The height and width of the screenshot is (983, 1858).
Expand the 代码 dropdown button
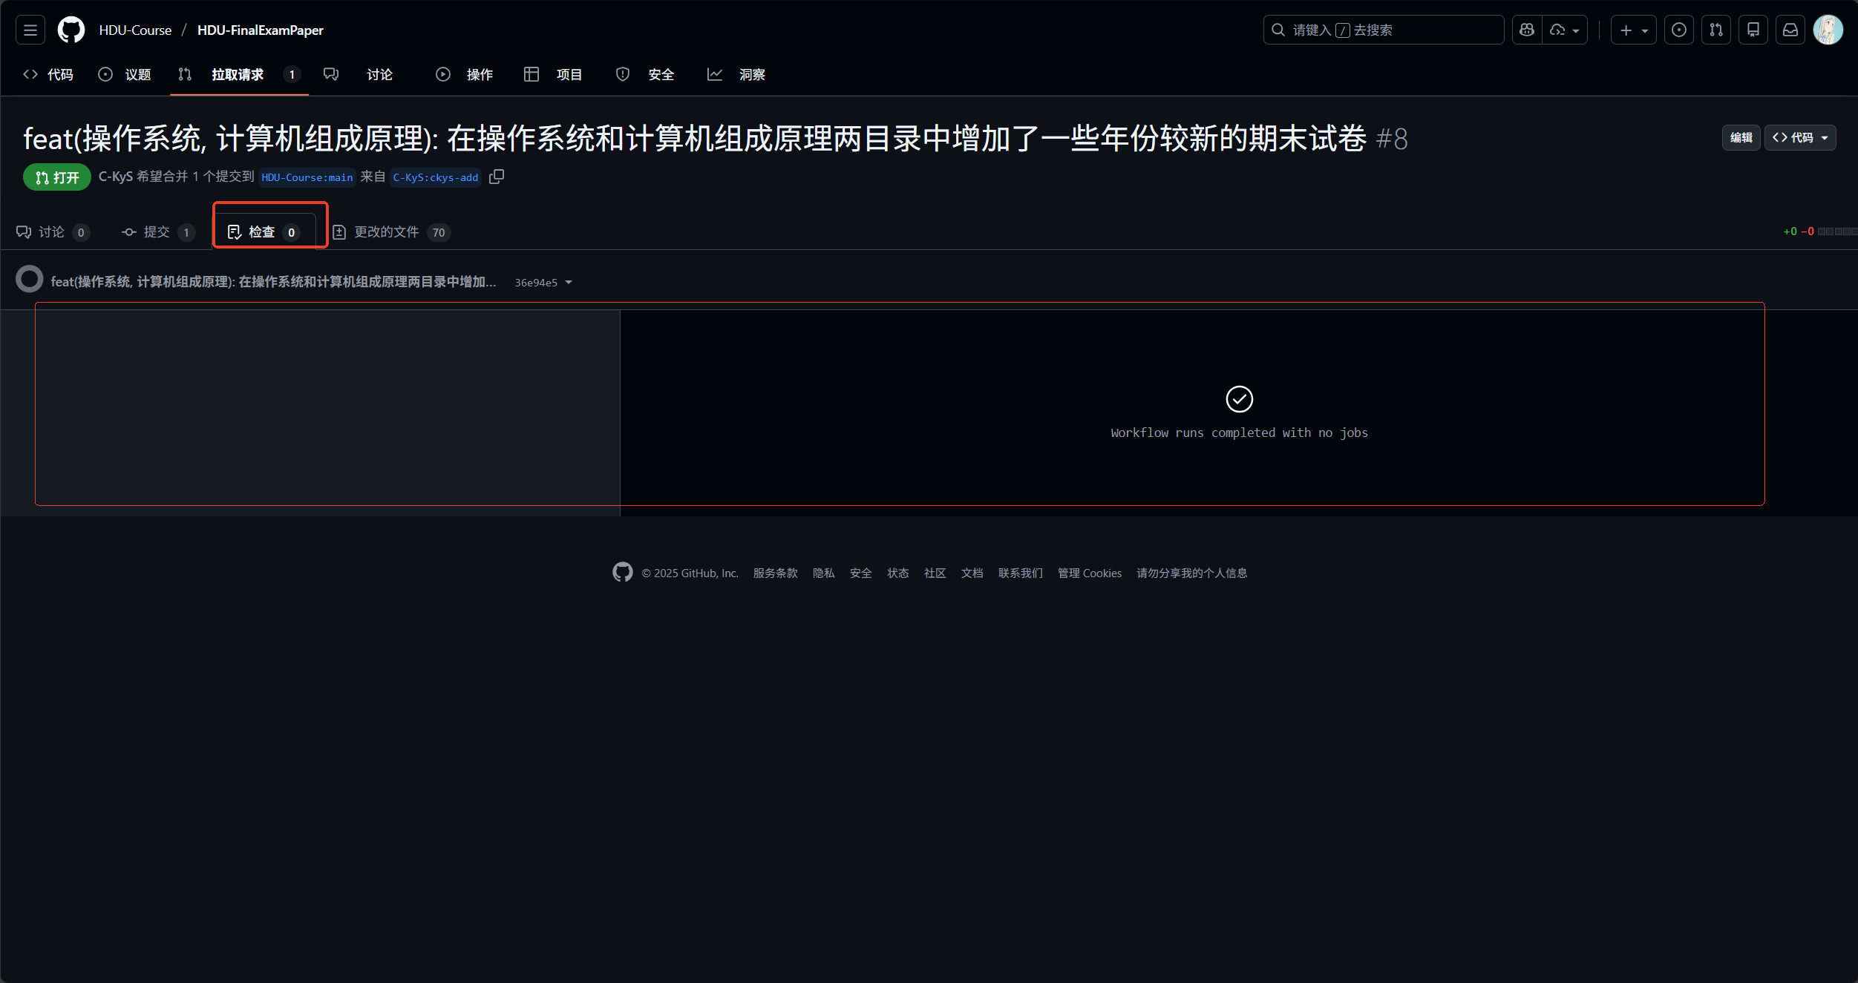1800,137
